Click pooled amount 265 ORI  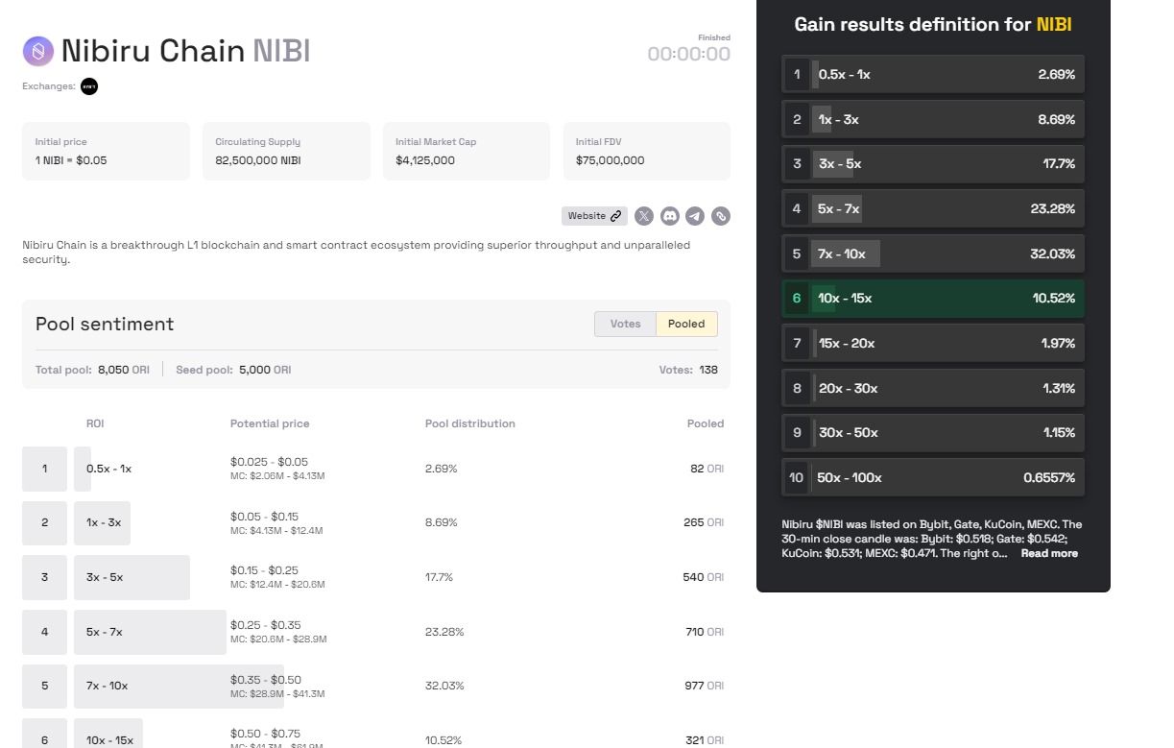pyautogui.click(x=704, y=523)
